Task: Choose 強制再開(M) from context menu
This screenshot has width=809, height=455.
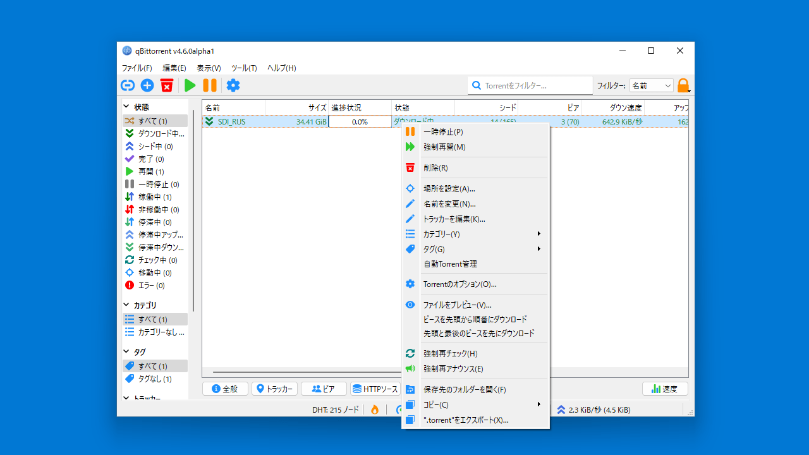Action: (475, 147)
